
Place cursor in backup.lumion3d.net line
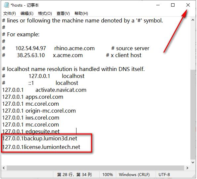point(40,138)
